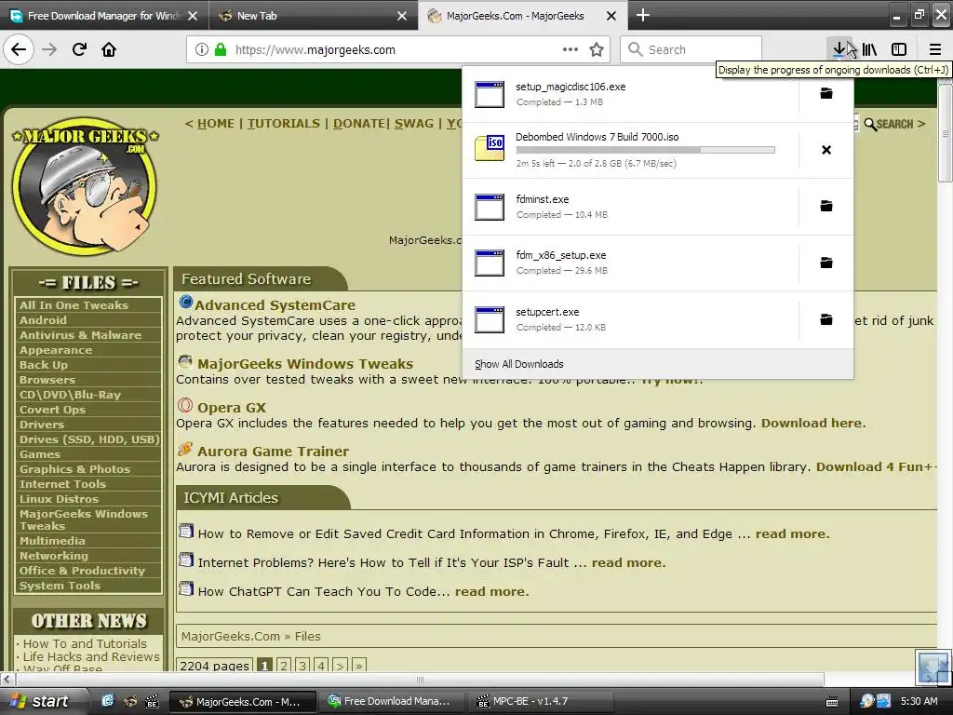Close the Free Download Manager tab

[193, 16]
